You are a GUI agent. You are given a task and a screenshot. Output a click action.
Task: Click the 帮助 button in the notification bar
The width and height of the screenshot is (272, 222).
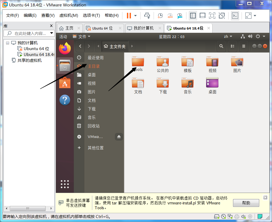tap(246, 203)
